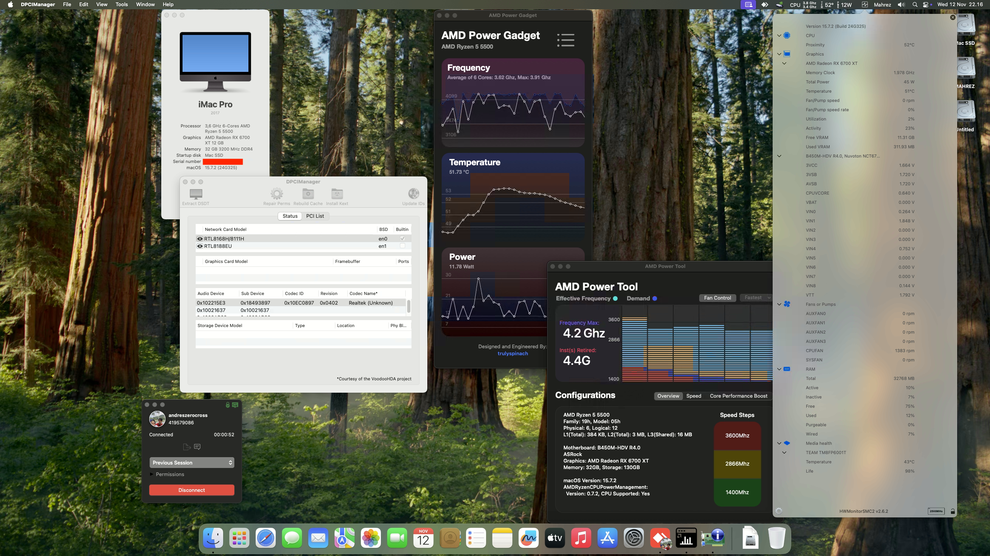Screen dimensions: 990x556
Task: Toggle visibility eye for RTL8188EU network card
Action: pyautogui.click(x=200, y=246)
